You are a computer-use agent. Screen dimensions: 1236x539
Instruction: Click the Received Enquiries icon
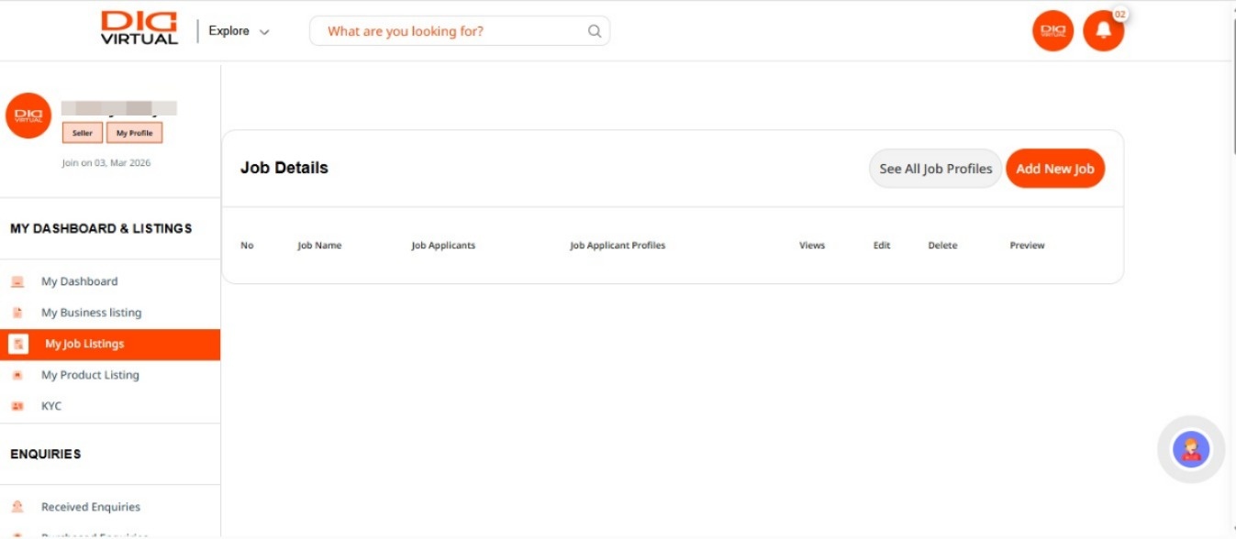17,507
